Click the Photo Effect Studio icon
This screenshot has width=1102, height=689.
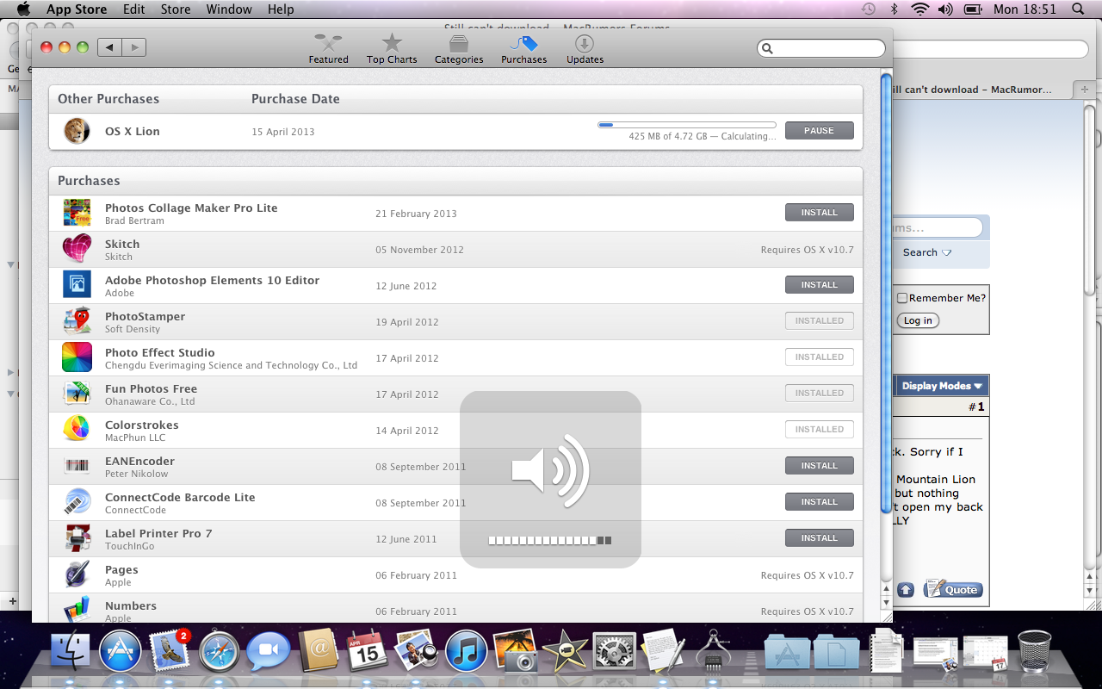point(77,357)
